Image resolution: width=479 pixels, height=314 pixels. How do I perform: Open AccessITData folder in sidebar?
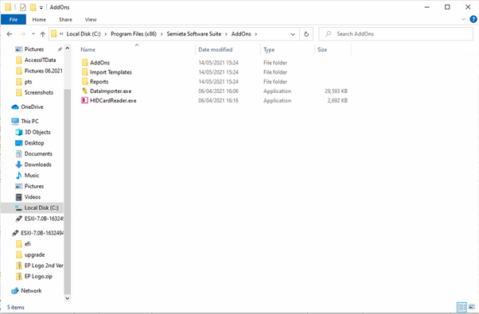coord(40,60)
